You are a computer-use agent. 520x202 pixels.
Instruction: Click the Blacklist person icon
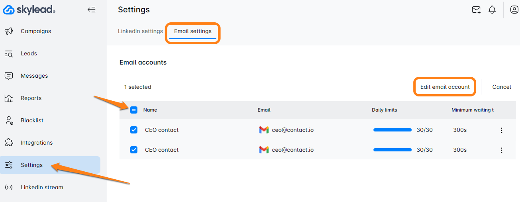point(9,120)
